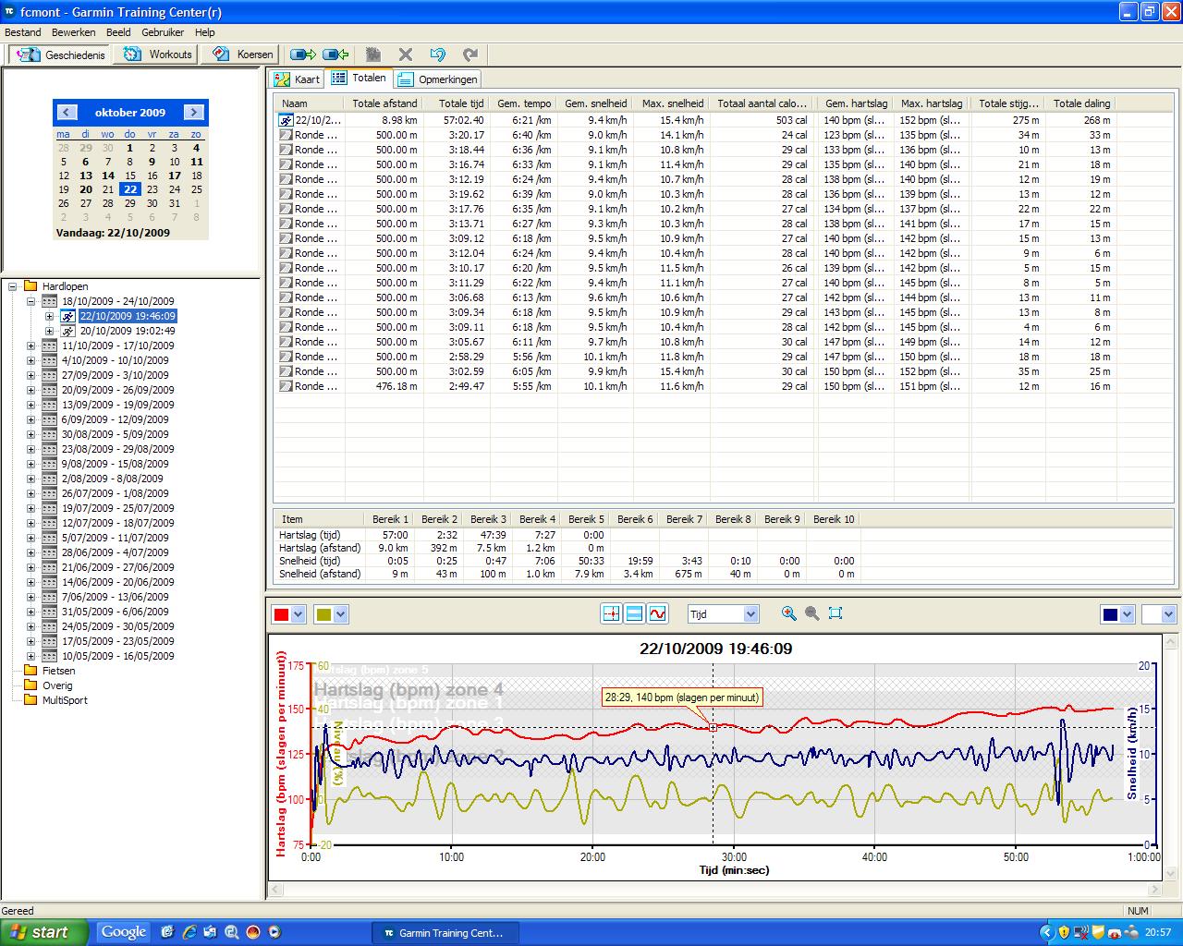Click the Overig folder icon
Image resolution: width=1183 pixels, height=946 pixels.
[30, 685]
